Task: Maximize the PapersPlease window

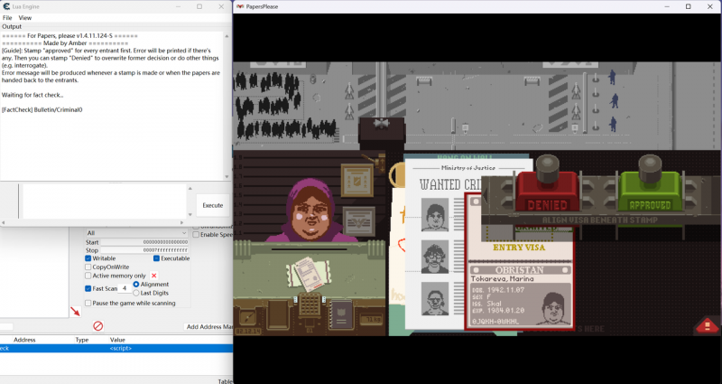Action: [x=688, y=6]
